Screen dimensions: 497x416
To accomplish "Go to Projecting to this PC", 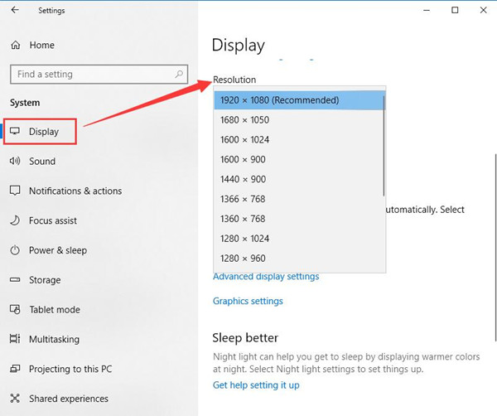I will 70,370.
